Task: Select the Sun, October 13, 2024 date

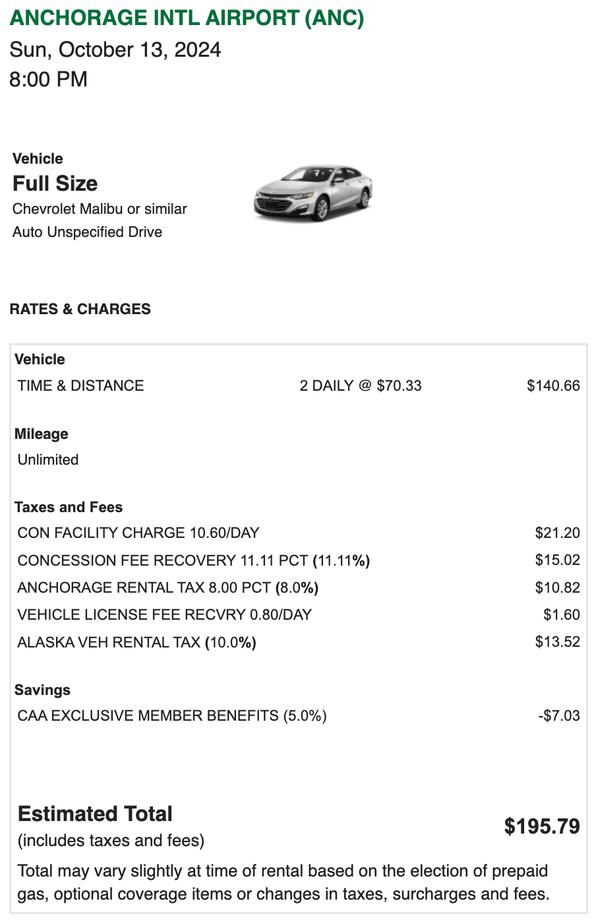Action: pyautogui.click(x=115, y=50)
